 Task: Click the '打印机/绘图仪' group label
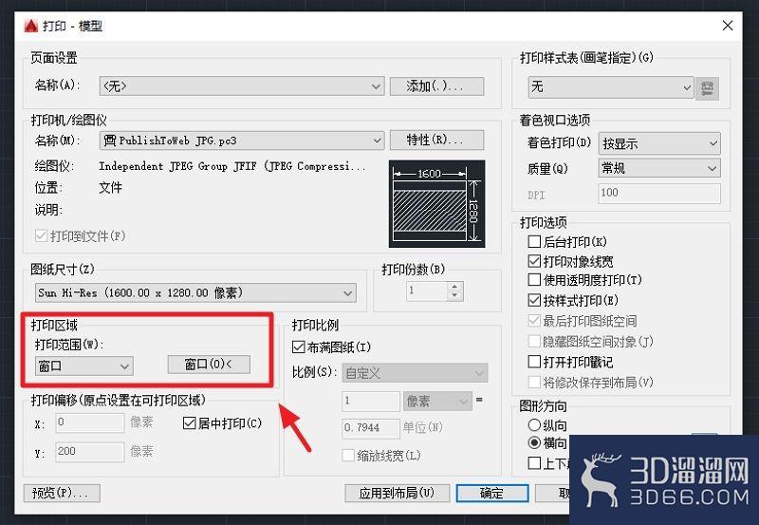pos(68,121)
